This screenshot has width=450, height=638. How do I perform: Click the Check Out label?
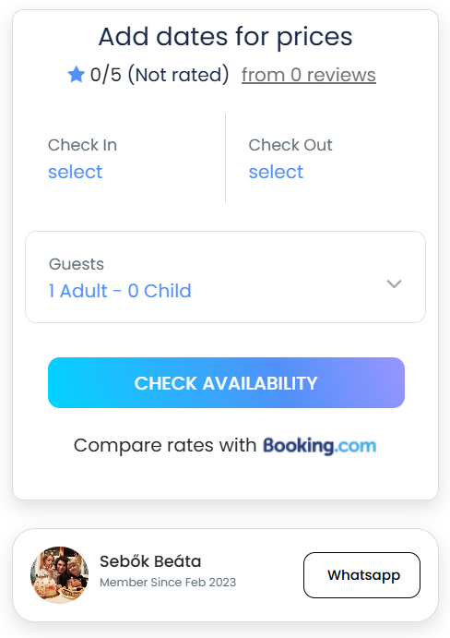click(290, 145)
